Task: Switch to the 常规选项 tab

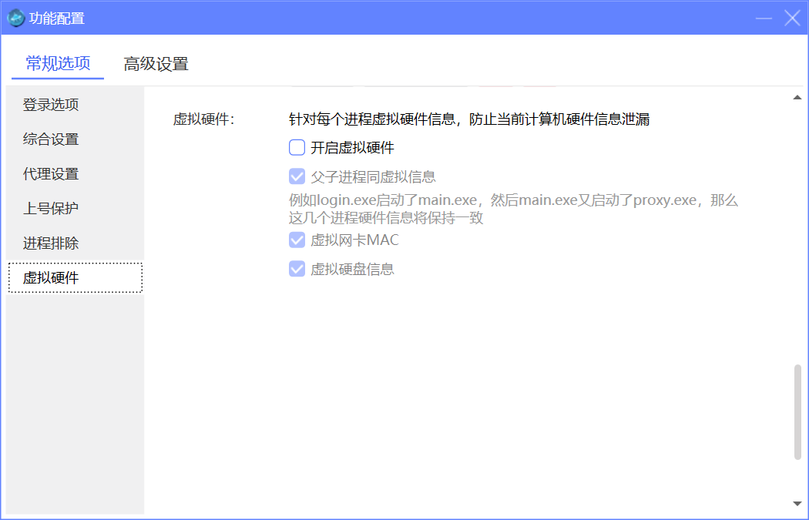Action: 58,63
